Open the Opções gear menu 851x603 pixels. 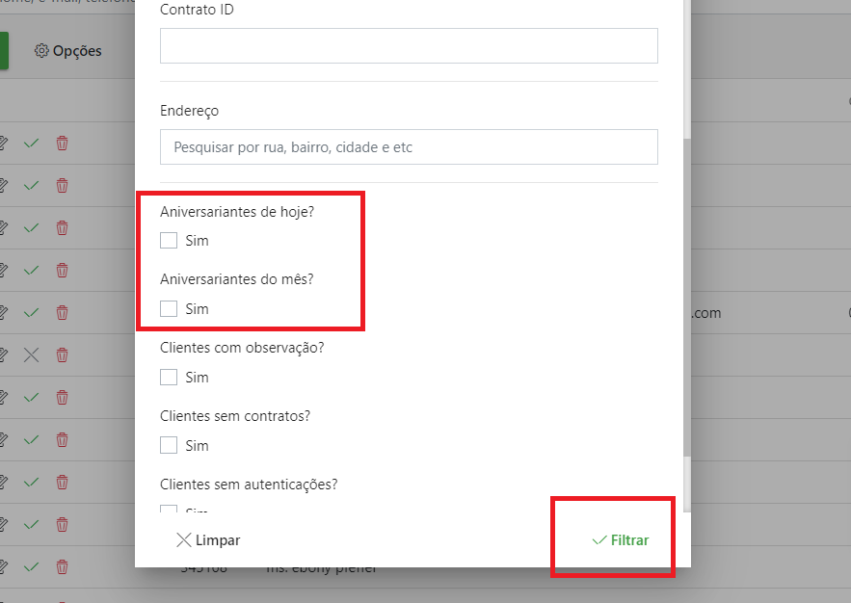coord(67,51)
